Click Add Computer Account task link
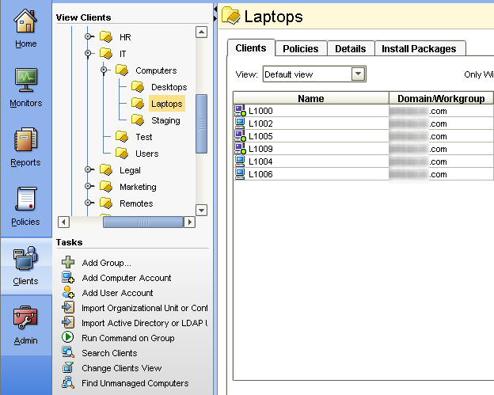This screenshot has height=395, width=494. tap(127, 278)
